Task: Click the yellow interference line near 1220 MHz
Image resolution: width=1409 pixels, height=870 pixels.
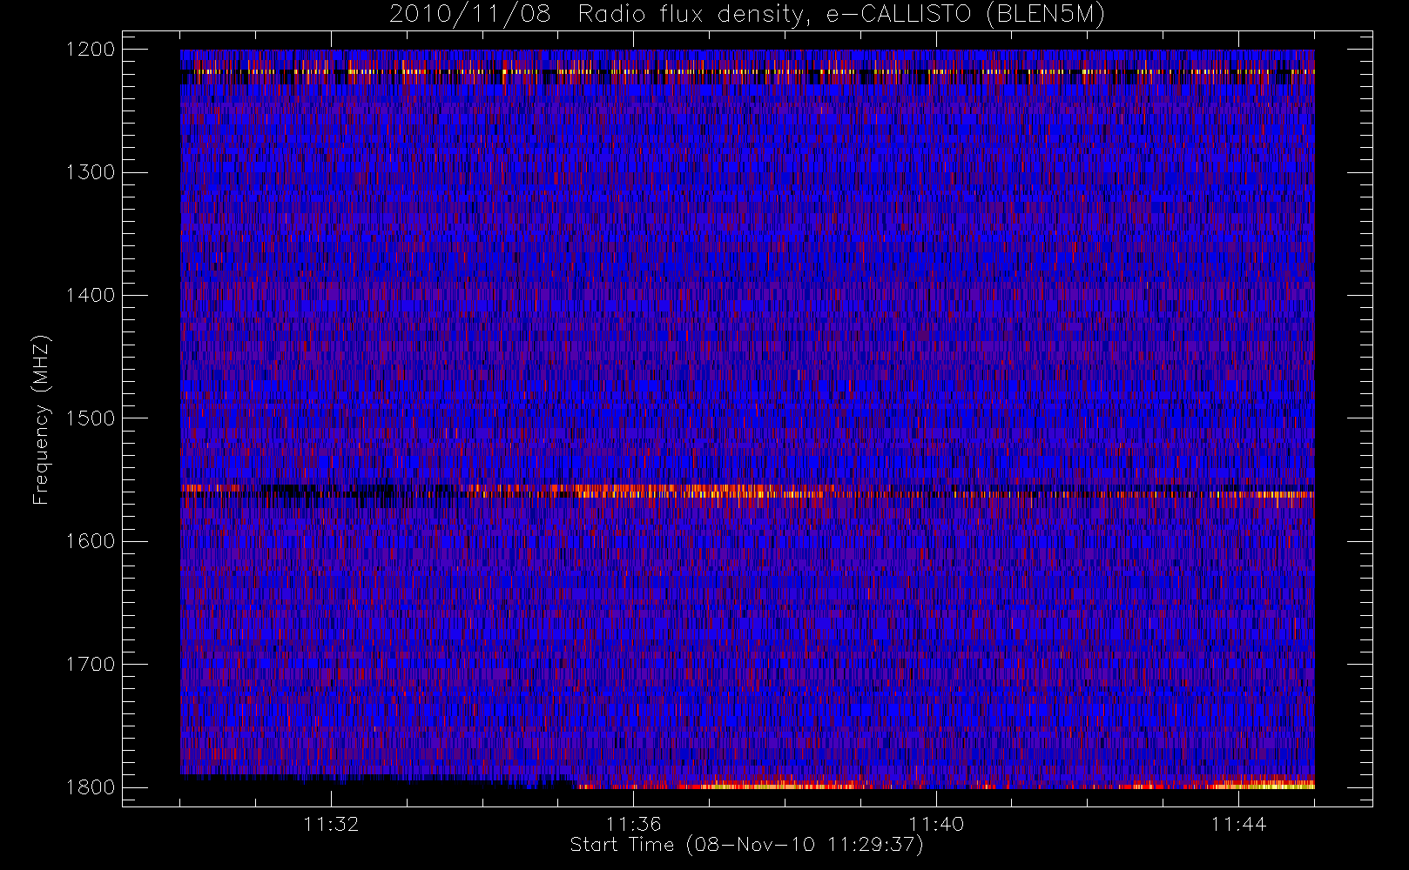Action: coord(747,72)
